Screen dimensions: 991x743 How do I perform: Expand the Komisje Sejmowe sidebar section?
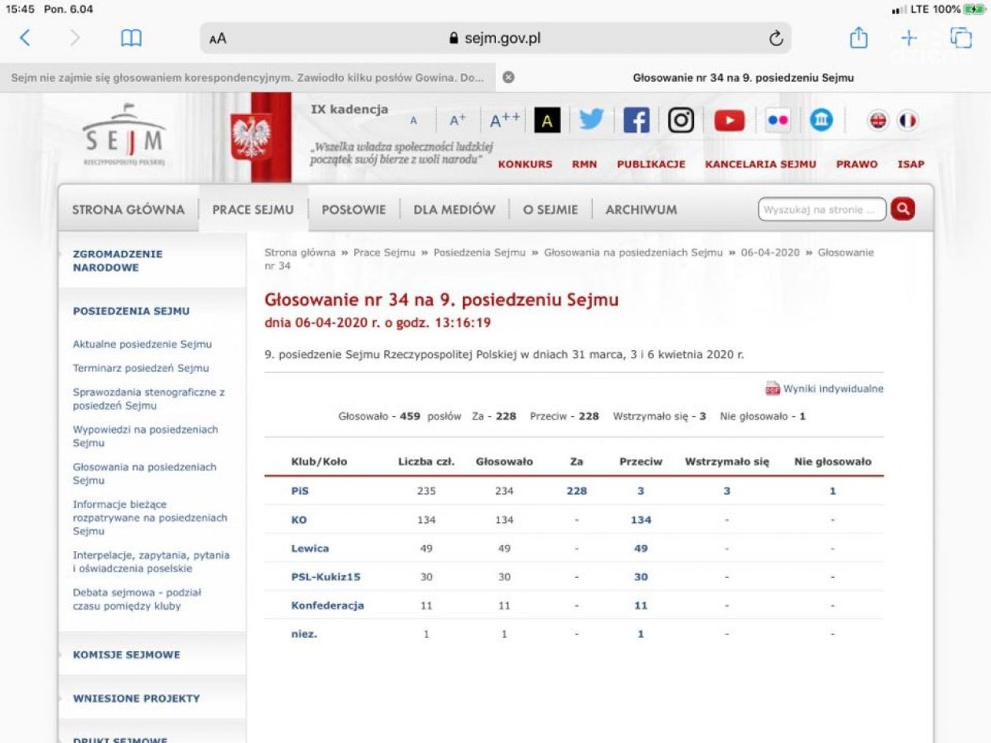click(x=126, y=654)
